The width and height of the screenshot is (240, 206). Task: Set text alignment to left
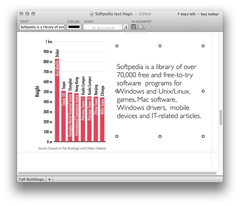[134, 27]
